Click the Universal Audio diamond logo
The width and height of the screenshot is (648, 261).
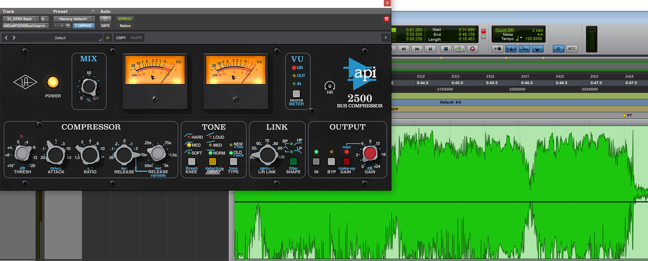coord(25,82)
